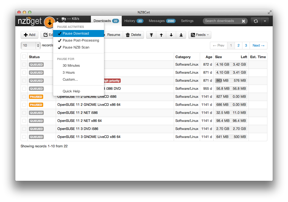The width and height of the screenshot is (288, 202).
Task: Click the 4.16 GB progress bar
Action: (x=231, y=65)
